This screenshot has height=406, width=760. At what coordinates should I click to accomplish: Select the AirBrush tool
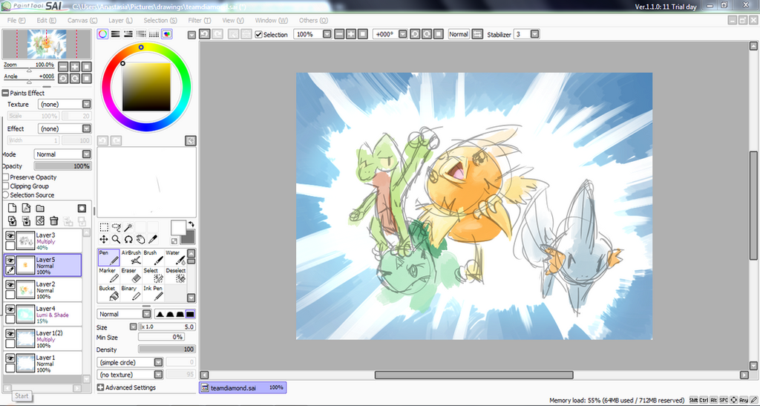(131, 258)
